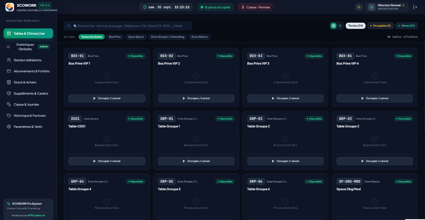The width and height of the screenshot is (425, 220).
Task: Click the Suppléments cube icon
Action: (9, 93)
